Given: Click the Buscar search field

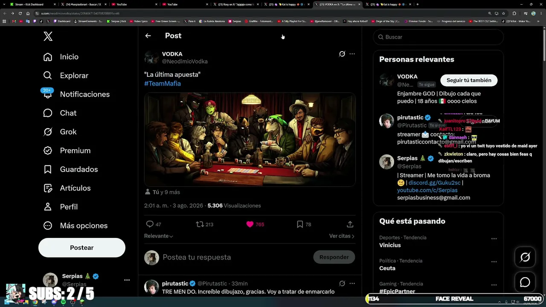Looking at the screenshot, I should pyautogui.click(x=439, y=37).
